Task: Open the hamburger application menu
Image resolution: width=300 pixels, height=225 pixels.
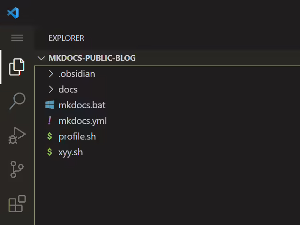Action: tap(17, 38)
